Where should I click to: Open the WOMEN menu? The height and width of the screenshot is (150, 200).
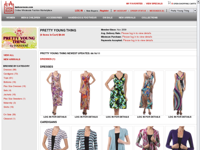[x=10, y=18]
